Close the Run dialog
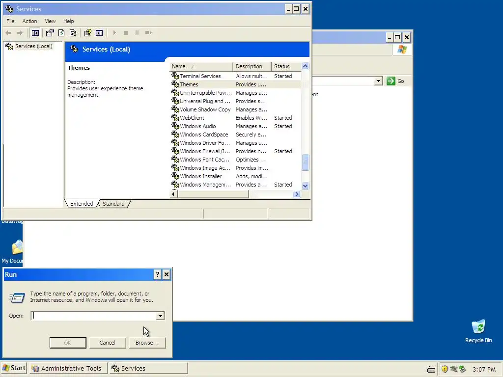The height and width of the screenshot is (377, 503). tap(167, 274)
